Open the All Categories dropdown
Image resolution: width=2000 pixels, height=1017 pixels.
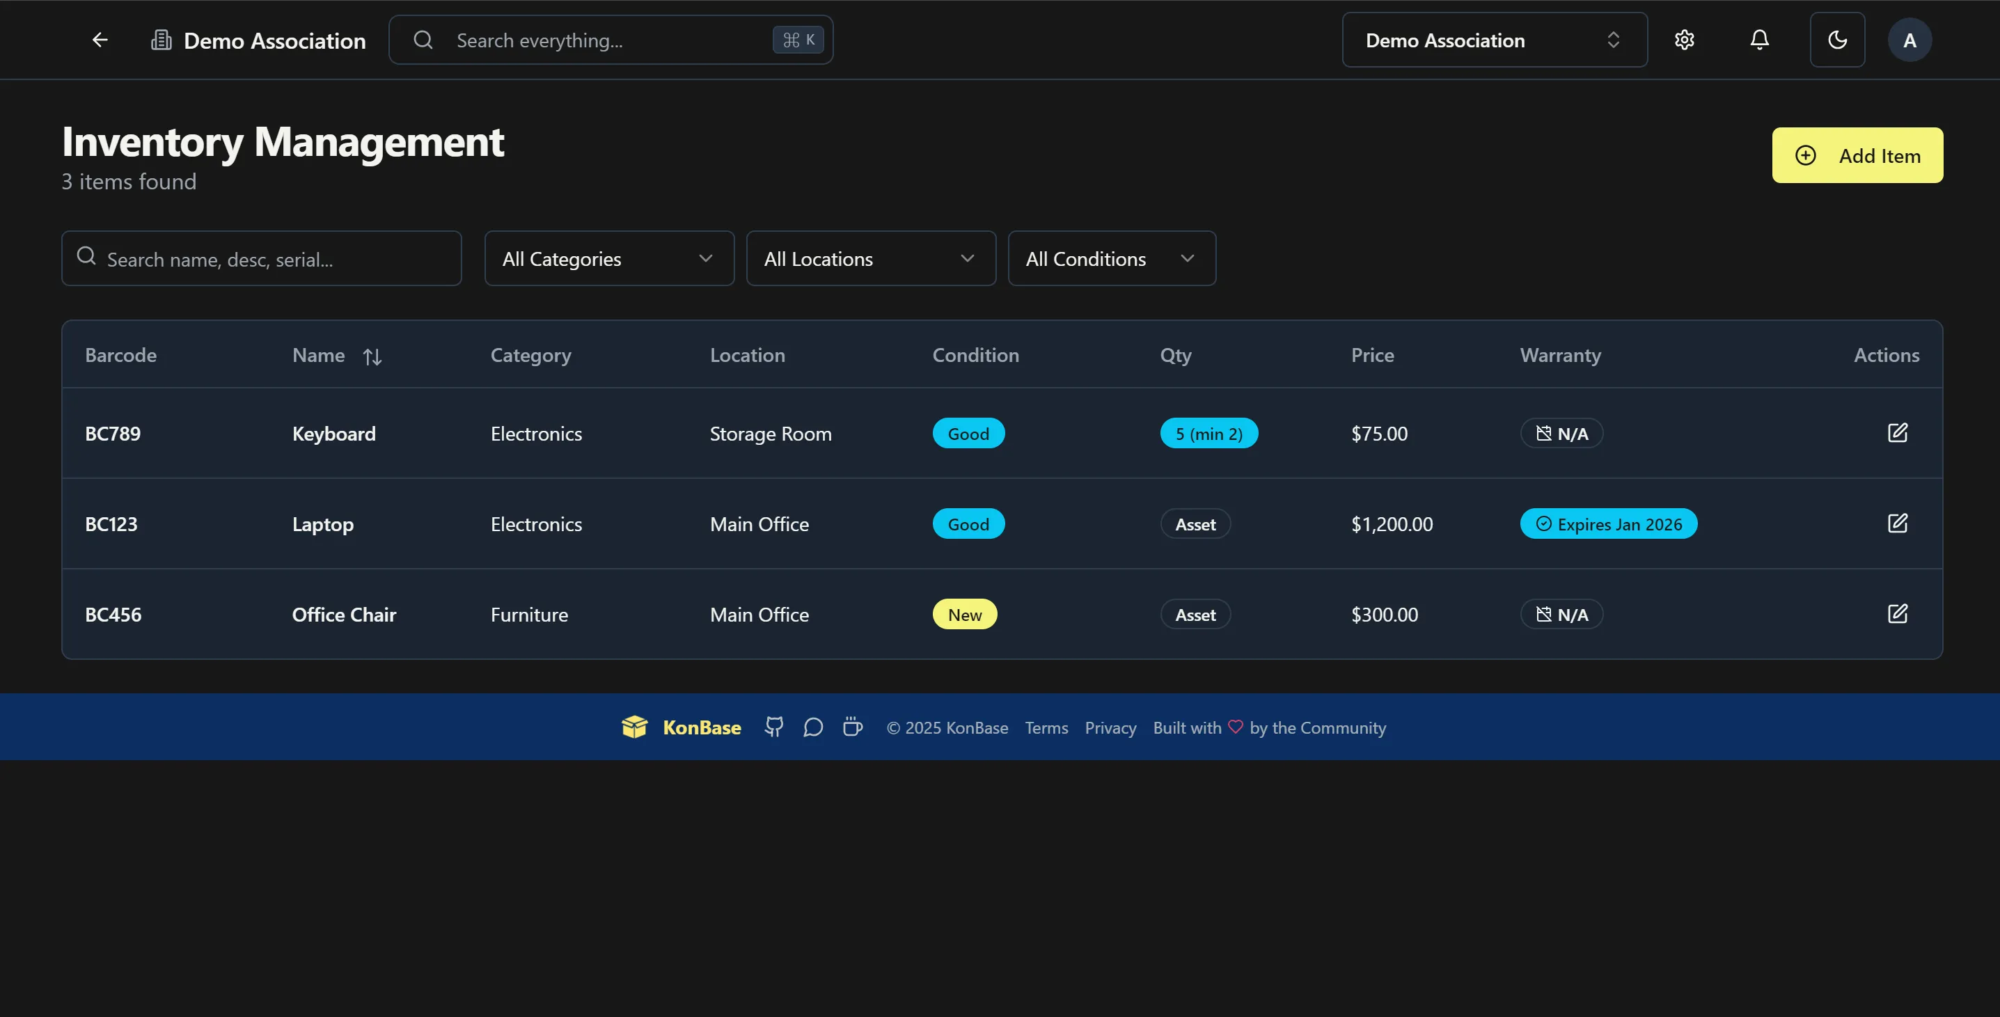click(x=608, y=258)
